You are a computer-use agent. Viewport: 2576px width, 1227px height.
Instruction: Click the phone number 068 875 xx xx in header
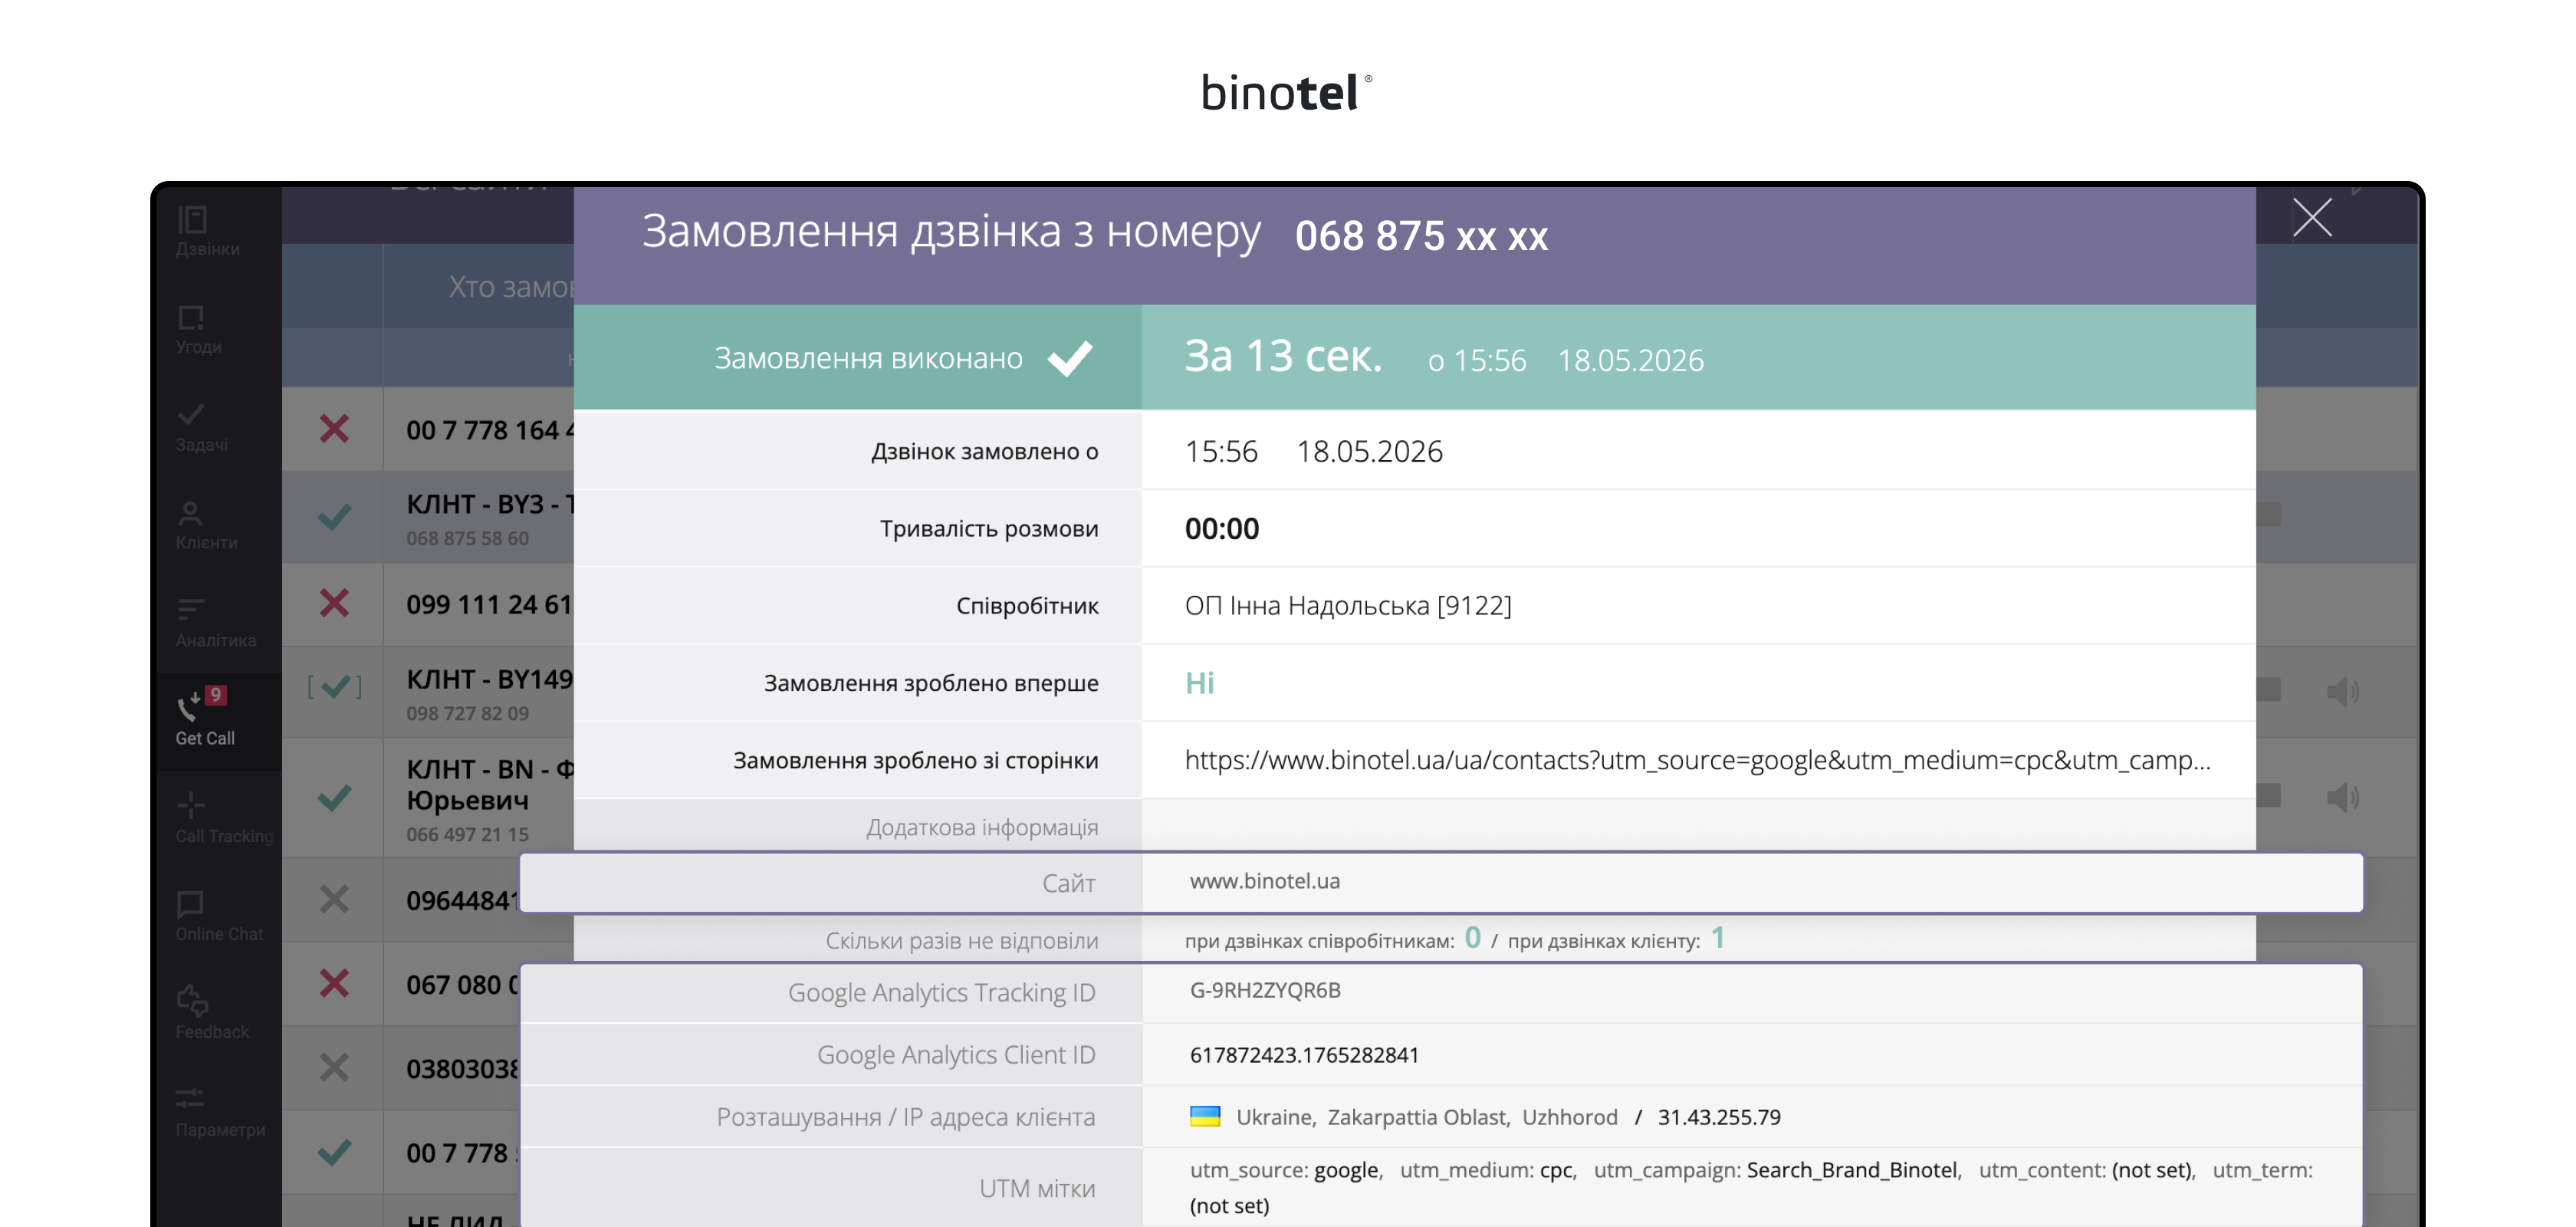[1421, 236]
